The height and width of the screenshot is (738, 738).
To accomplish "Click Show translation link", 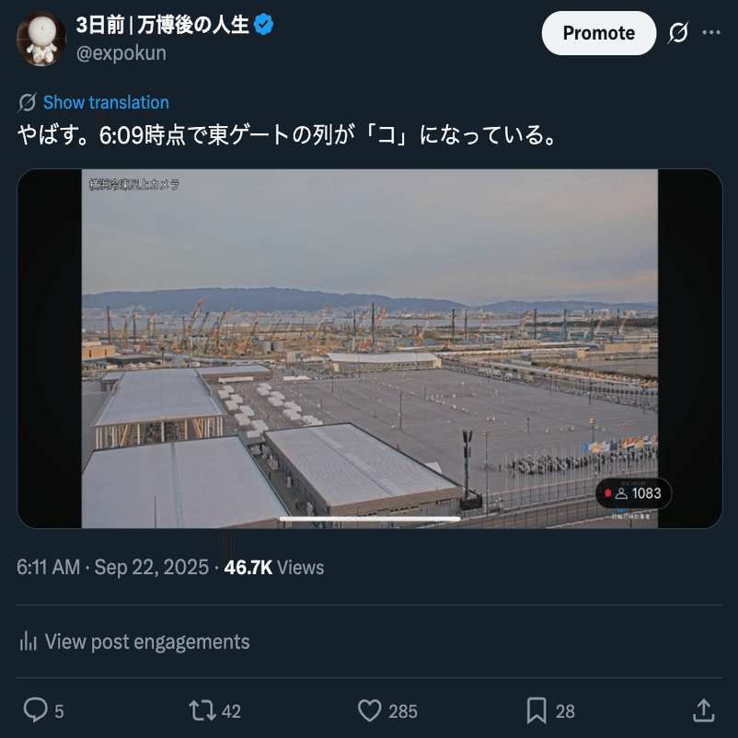I will pyautogui.click(x=106, y=102).
